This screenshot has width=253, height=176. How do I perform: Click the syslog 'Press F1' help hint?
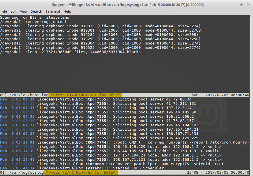(81, 173)
